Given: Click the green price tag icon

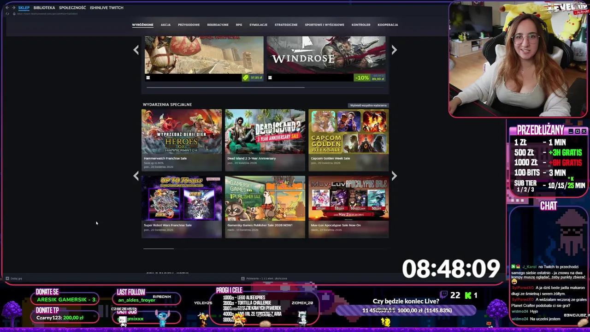Looking at the screenshot, I should coord(246,77).
